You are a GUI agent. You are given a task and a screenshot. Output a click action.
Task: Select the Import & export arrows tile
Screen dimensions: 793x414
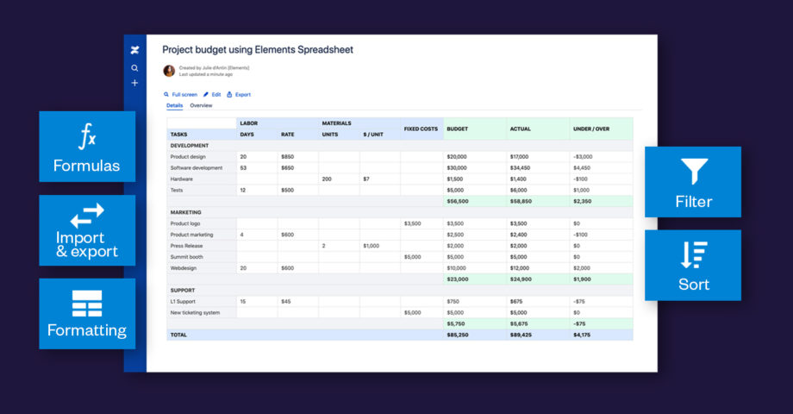(87, 229)
